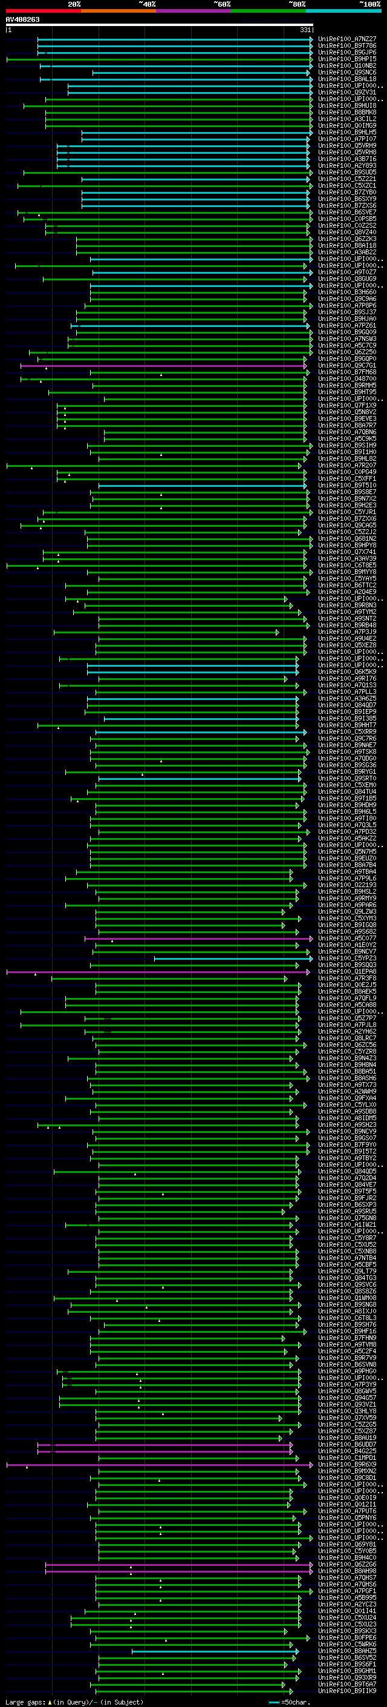Click the orange ~40% identity legend segment

[x=119, y=11]
